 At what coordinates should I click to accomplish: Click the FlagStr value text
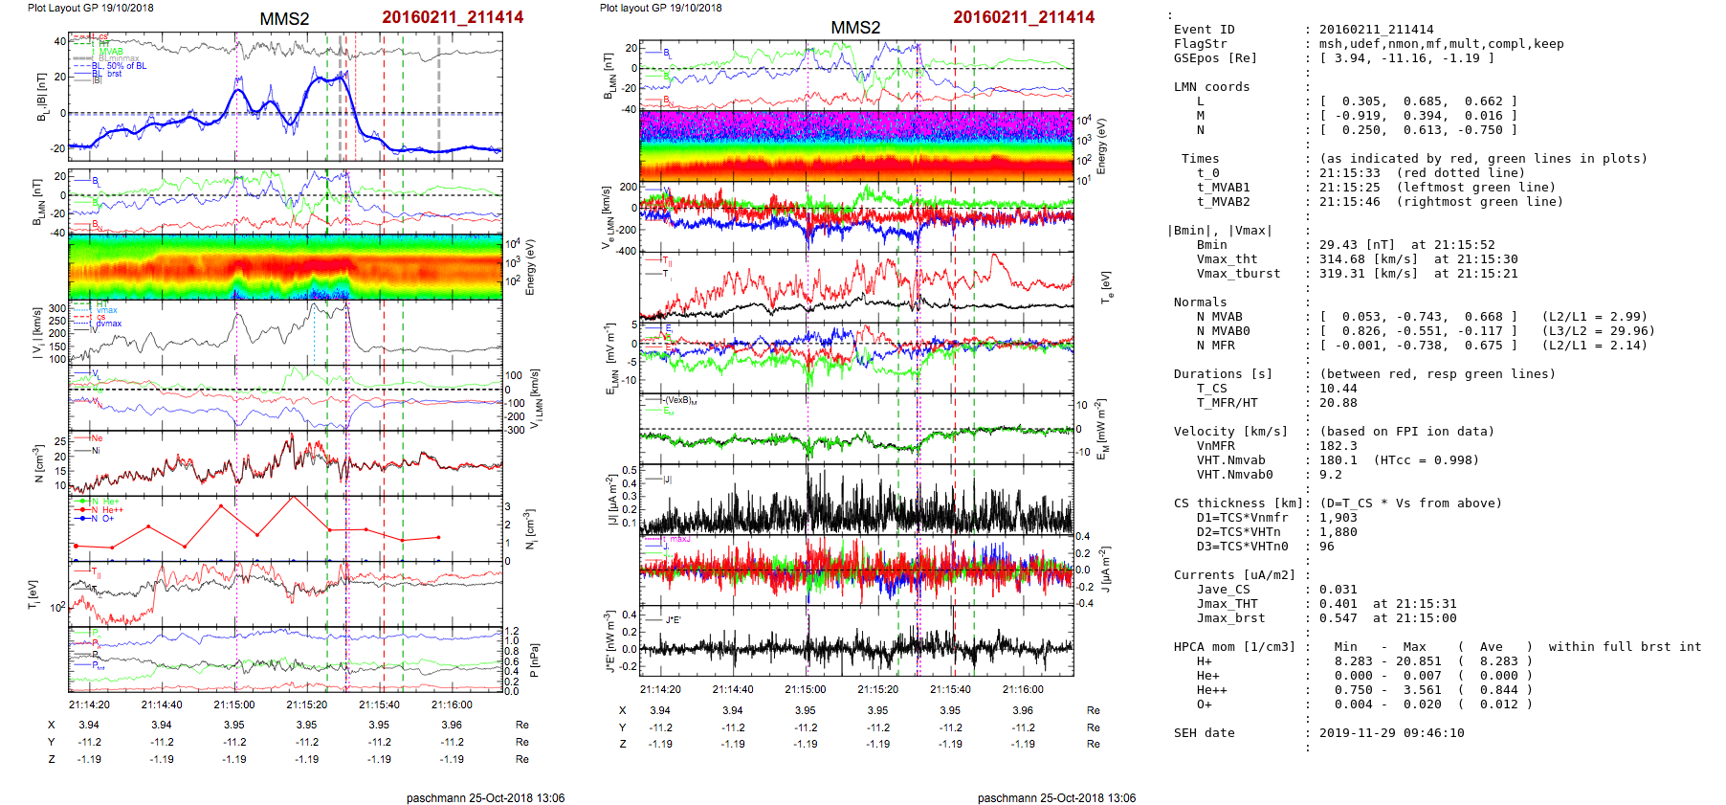(x=1441, y=44)
